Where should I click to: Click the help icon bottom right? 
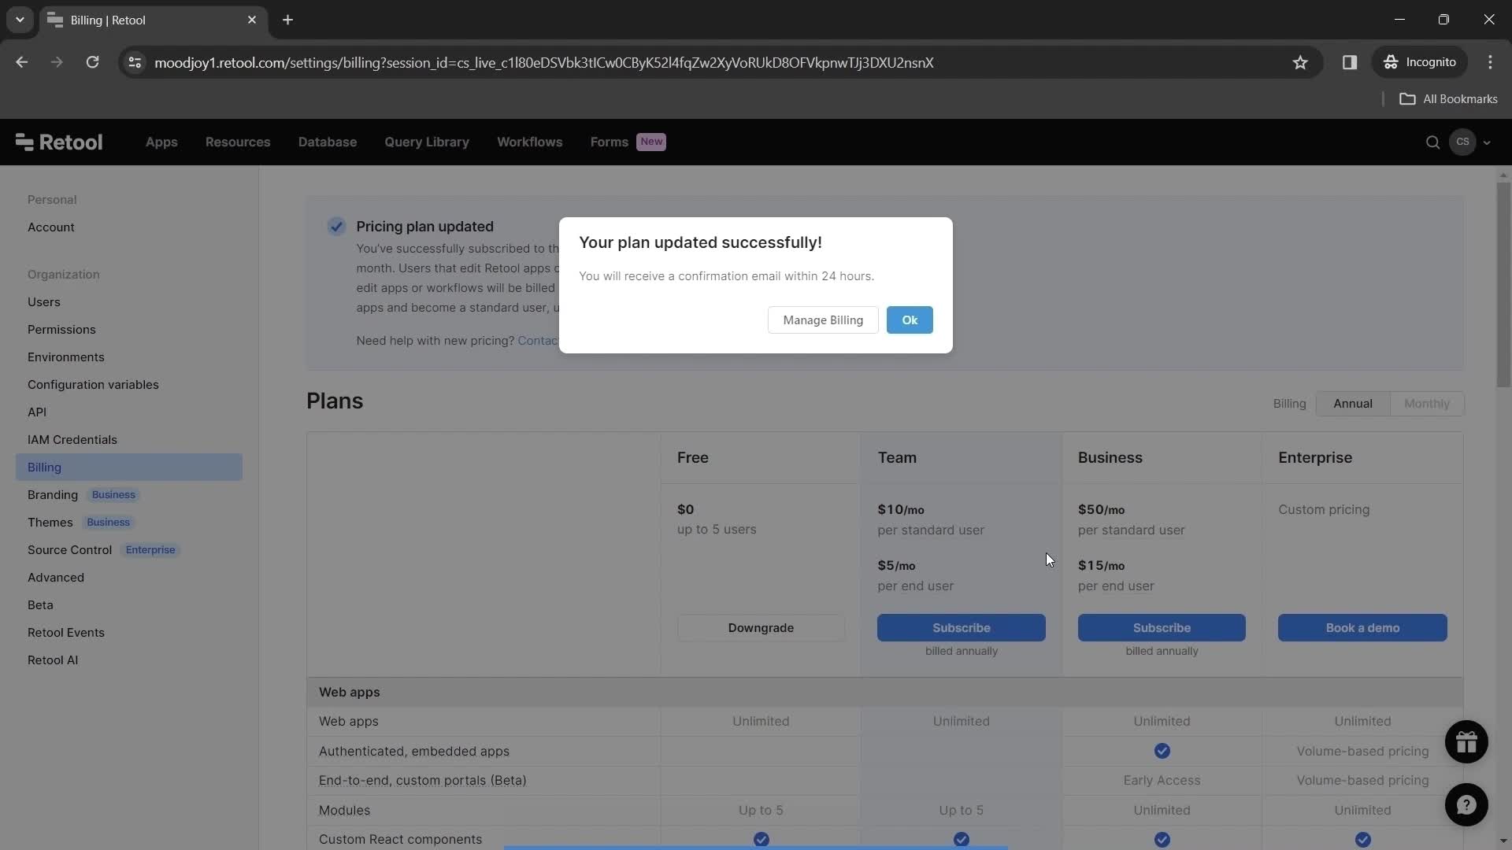click(1467, 804)
